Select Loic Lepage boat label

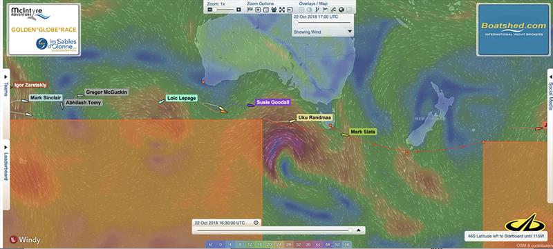(x=181, y=99)
